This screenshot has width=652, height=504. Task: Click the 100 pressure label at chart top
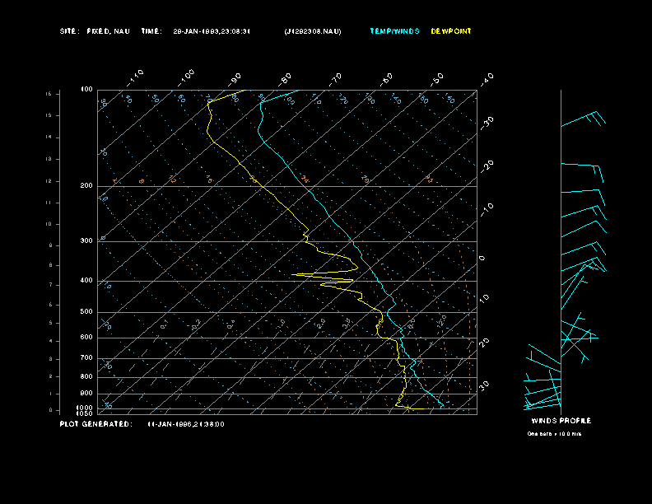tap(86, 89)
